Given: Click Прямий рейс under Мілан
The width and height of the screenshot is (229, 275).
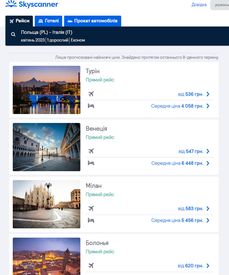Looking at the screenshot, I should [100, 195].
